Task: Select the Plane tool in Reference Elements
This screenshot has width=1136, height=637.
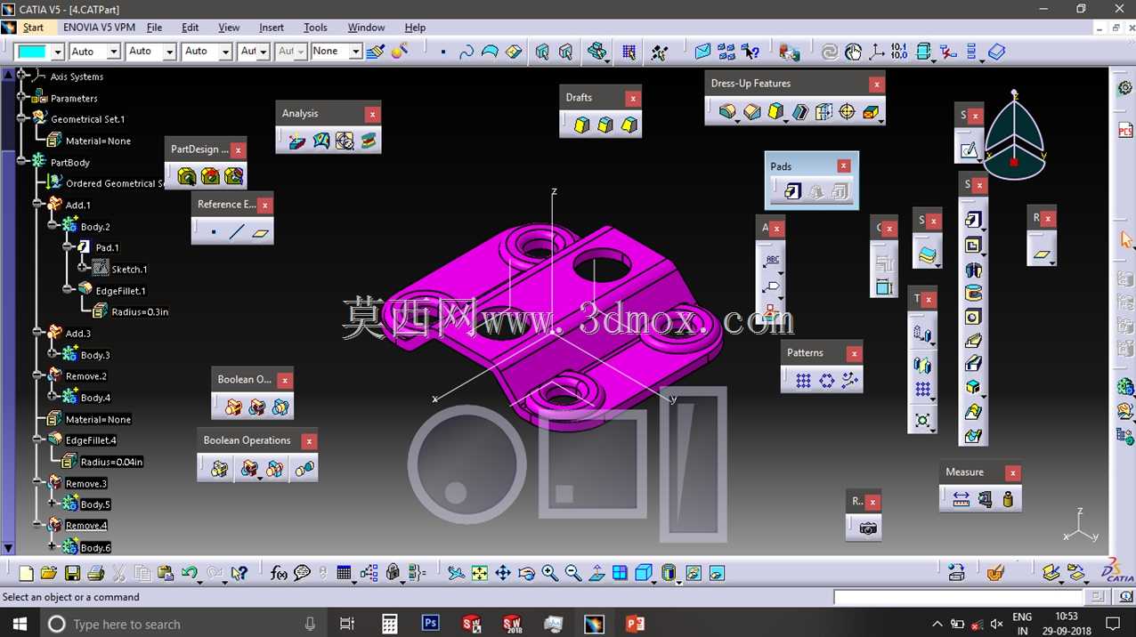Action: coord(260,232)
